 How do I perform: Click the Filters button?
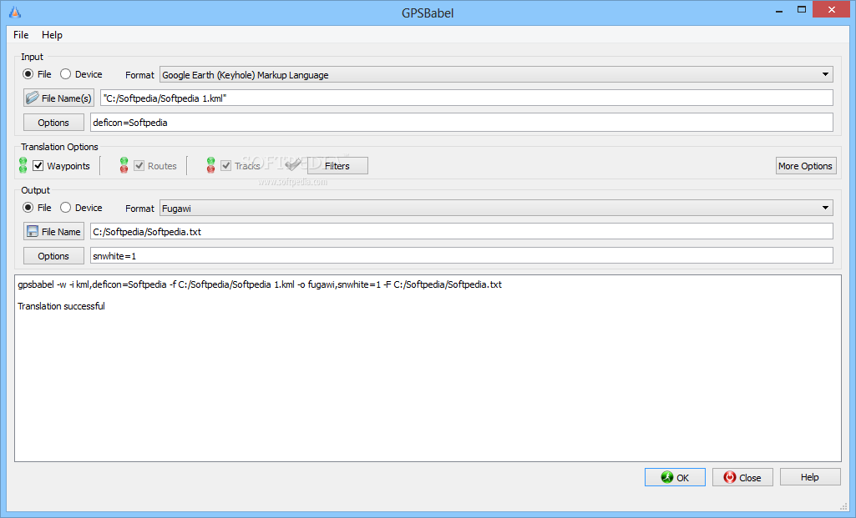[337, 166]
